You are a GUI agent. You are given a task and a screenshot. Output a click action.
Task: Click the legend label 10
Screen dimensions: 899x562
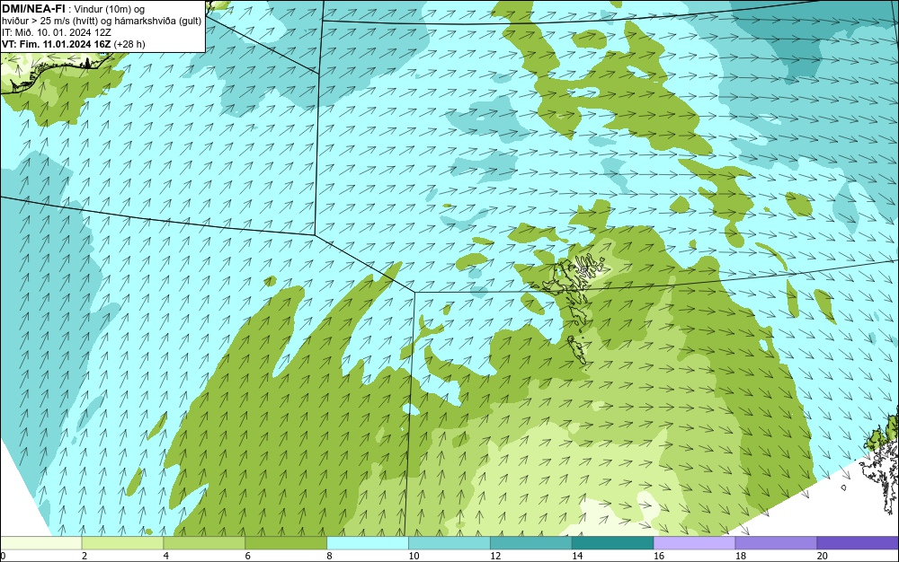point(414,556)
